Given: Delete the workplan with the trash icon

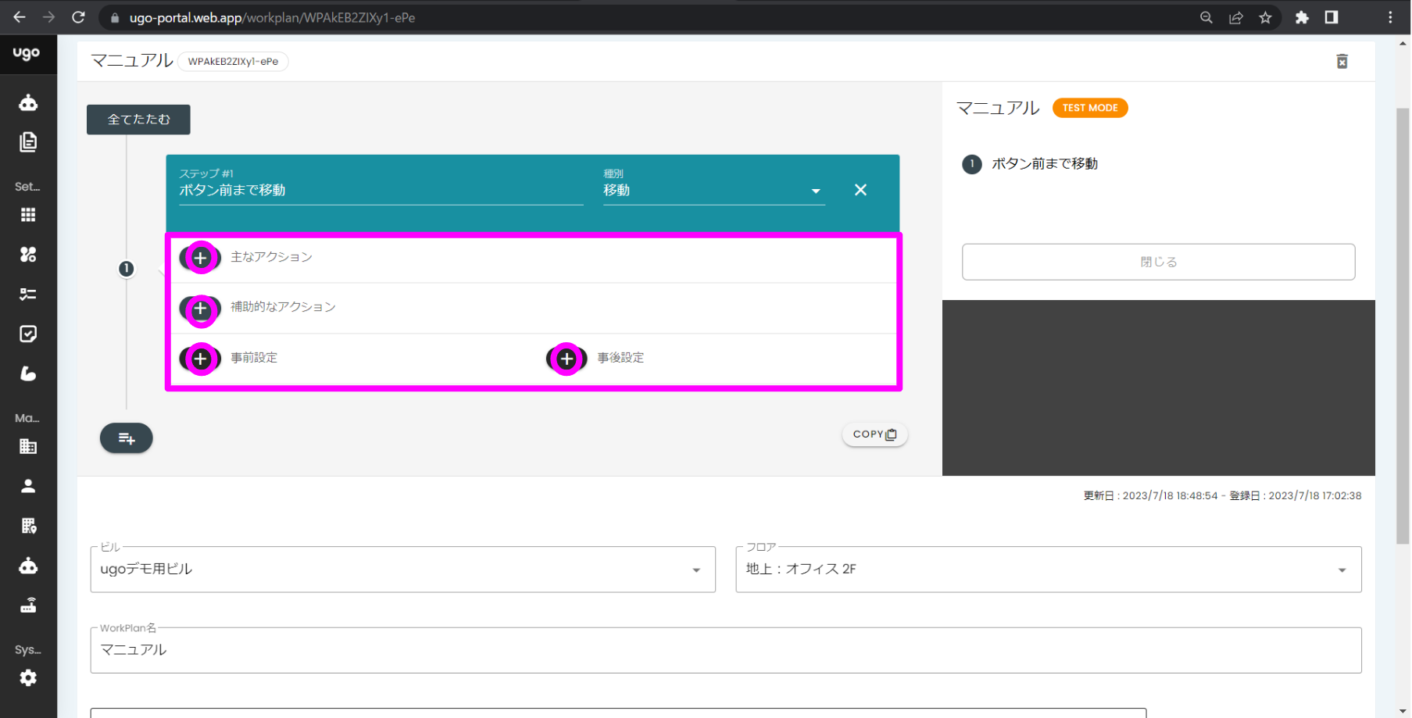Looking at the screenshot, I should [x=1342, y=62].
